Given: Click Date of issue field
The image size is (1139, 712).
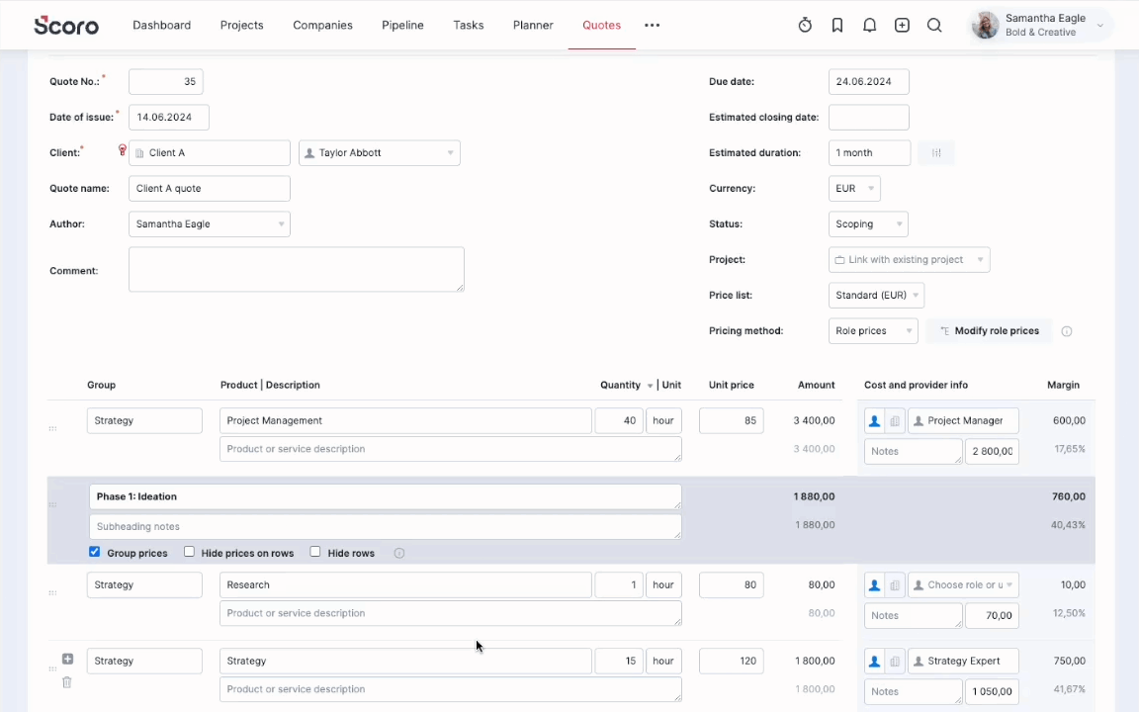Looking at the screenshot, I should tap(168, 117).
